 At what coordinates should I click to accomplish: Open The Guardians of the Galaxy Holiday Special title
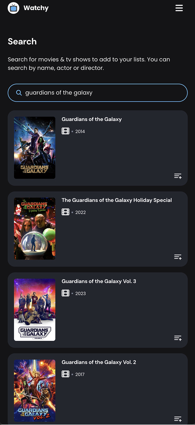(117, 200)
